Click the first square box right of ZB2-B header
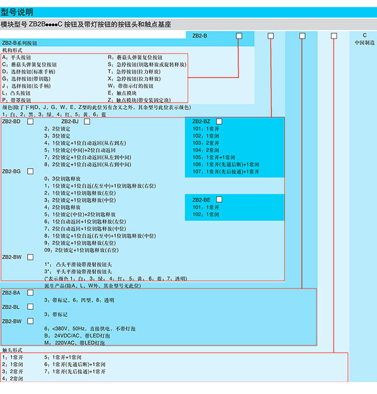The height and width of the screenshot is (394, 377). [x=239, y=36]
